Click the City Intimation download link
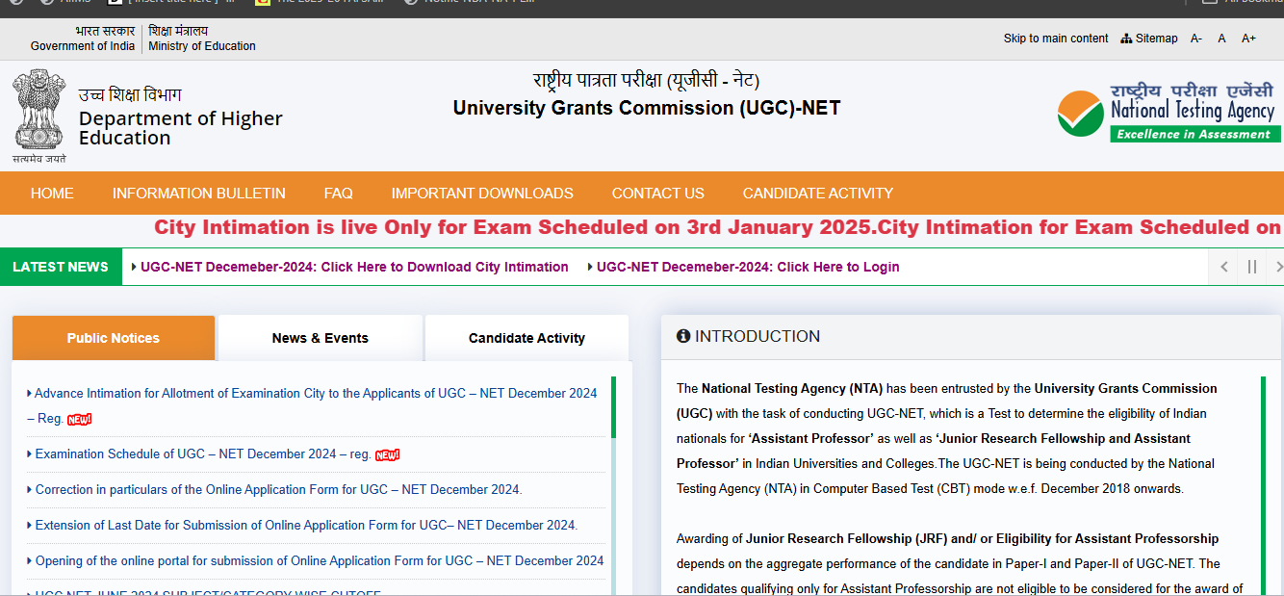Image resolution: width=1284 pixels, height=596 pixels. click(x=354, y=267)
